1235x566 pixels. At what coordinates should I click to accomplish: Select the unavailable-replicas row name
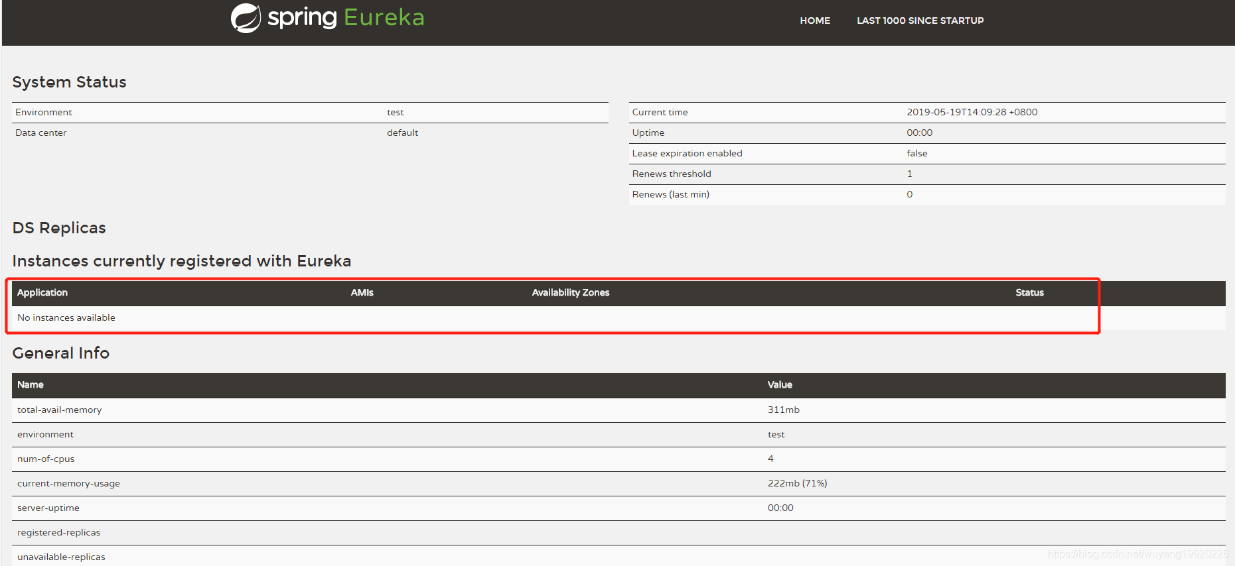tap(61, 557)
